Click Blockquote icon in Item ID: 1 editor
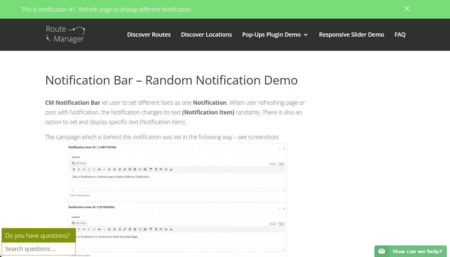450x257 pixels. 99,169
